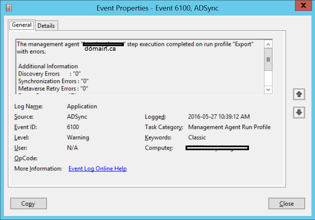
Task: Click the 'Event ID:' label
Action: 26,127
